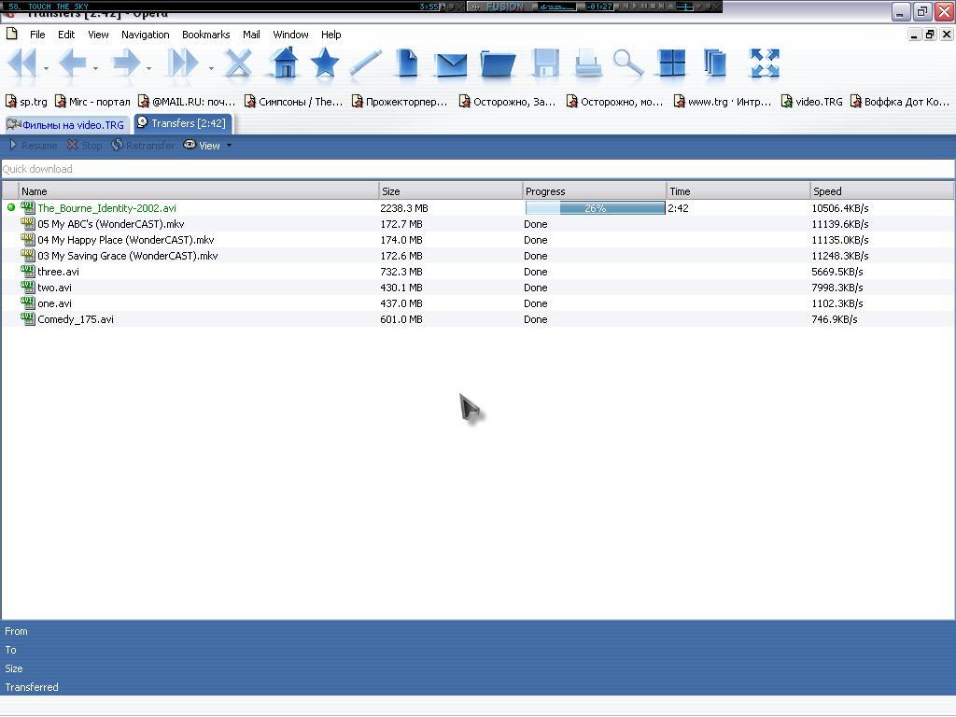Click the Home toolbar icon
Image resolution: width=956 pixels, height=717 pixels.
[284, 63]
